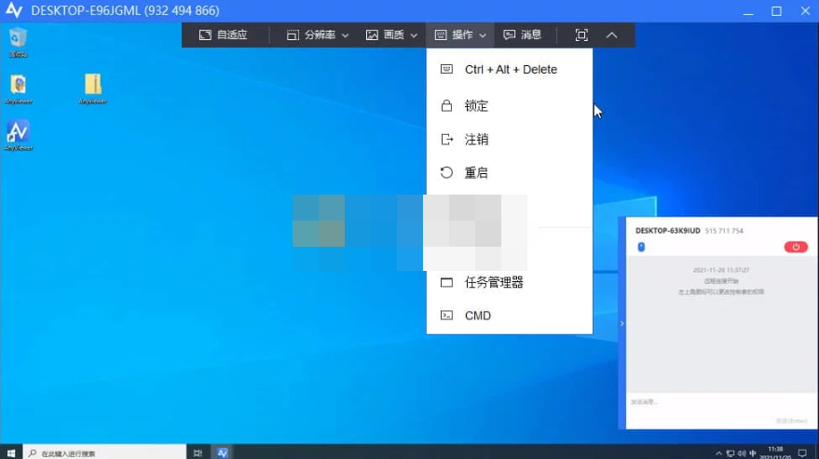The image size is (819, 459).
Task: Show hidden system tray icons
Action: 718,453
